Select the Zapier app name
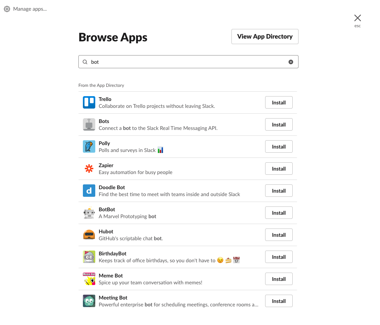This screenshot has width=380, height=325. [106, 165]
